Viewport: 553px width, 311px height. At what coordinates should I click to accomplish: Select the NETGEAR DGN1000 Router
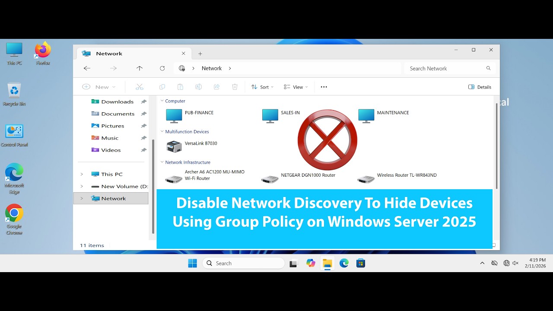[299, 177]
